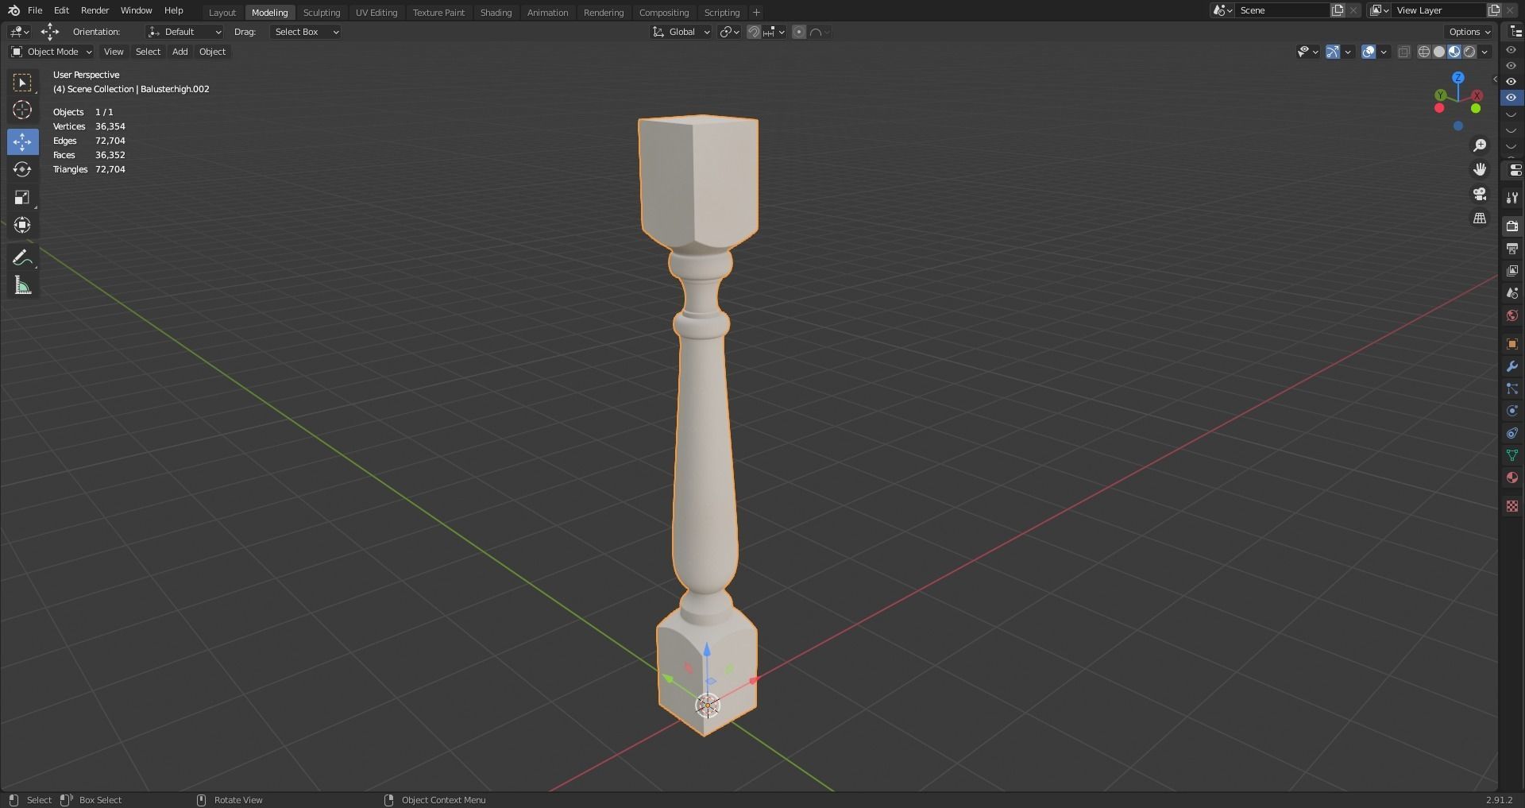Open the World properties tab (globe)
1525x808 pixels.
(x=1512, y=315)
